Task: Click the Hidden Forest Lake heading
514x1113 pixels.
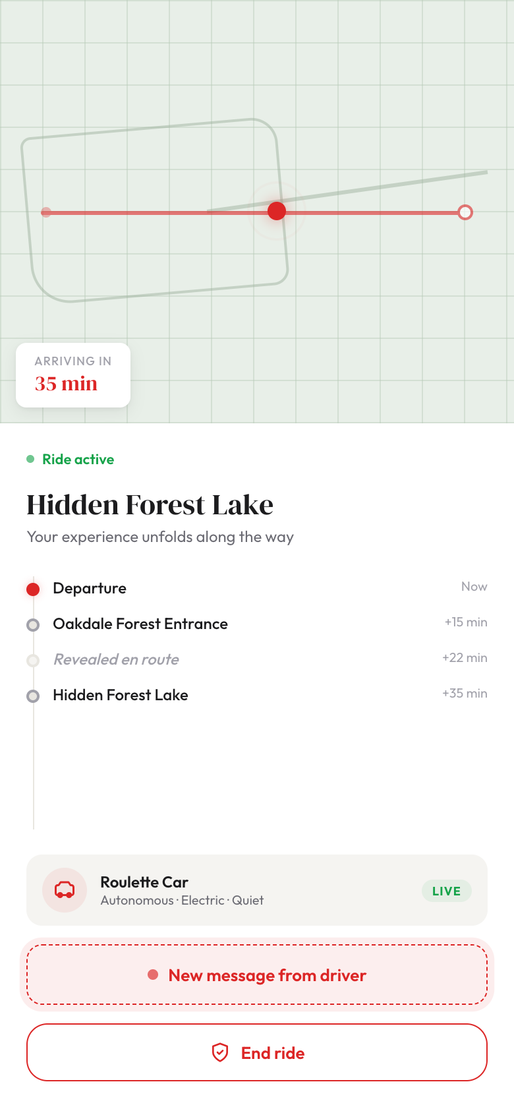Action: click(x=150, y=505)
